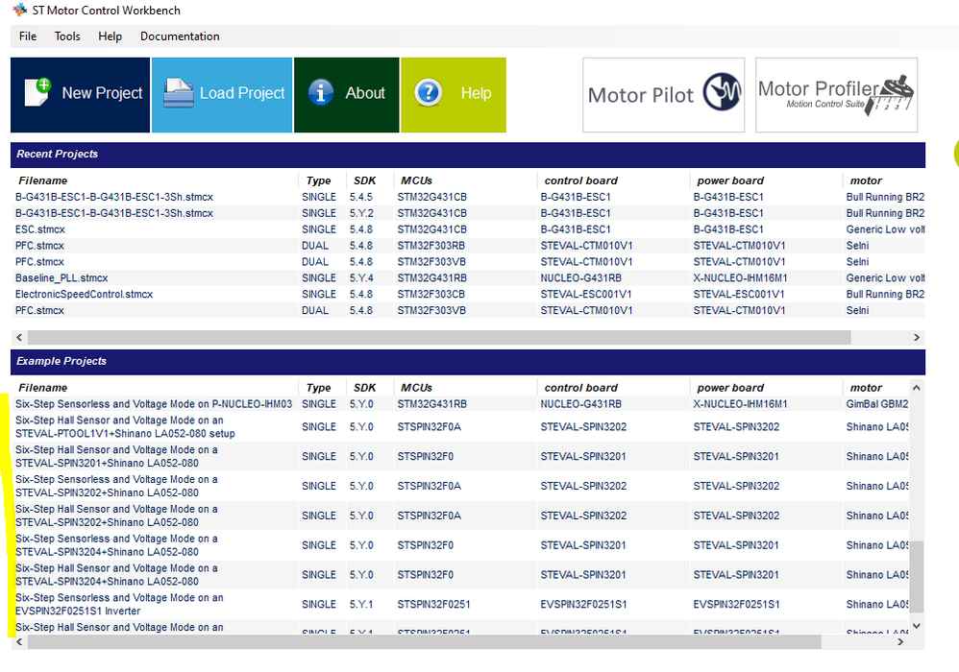Screen dimensions: 959x672
Task: Click up arrow of Example Projects vertical scrollbar
Action: 916,388
